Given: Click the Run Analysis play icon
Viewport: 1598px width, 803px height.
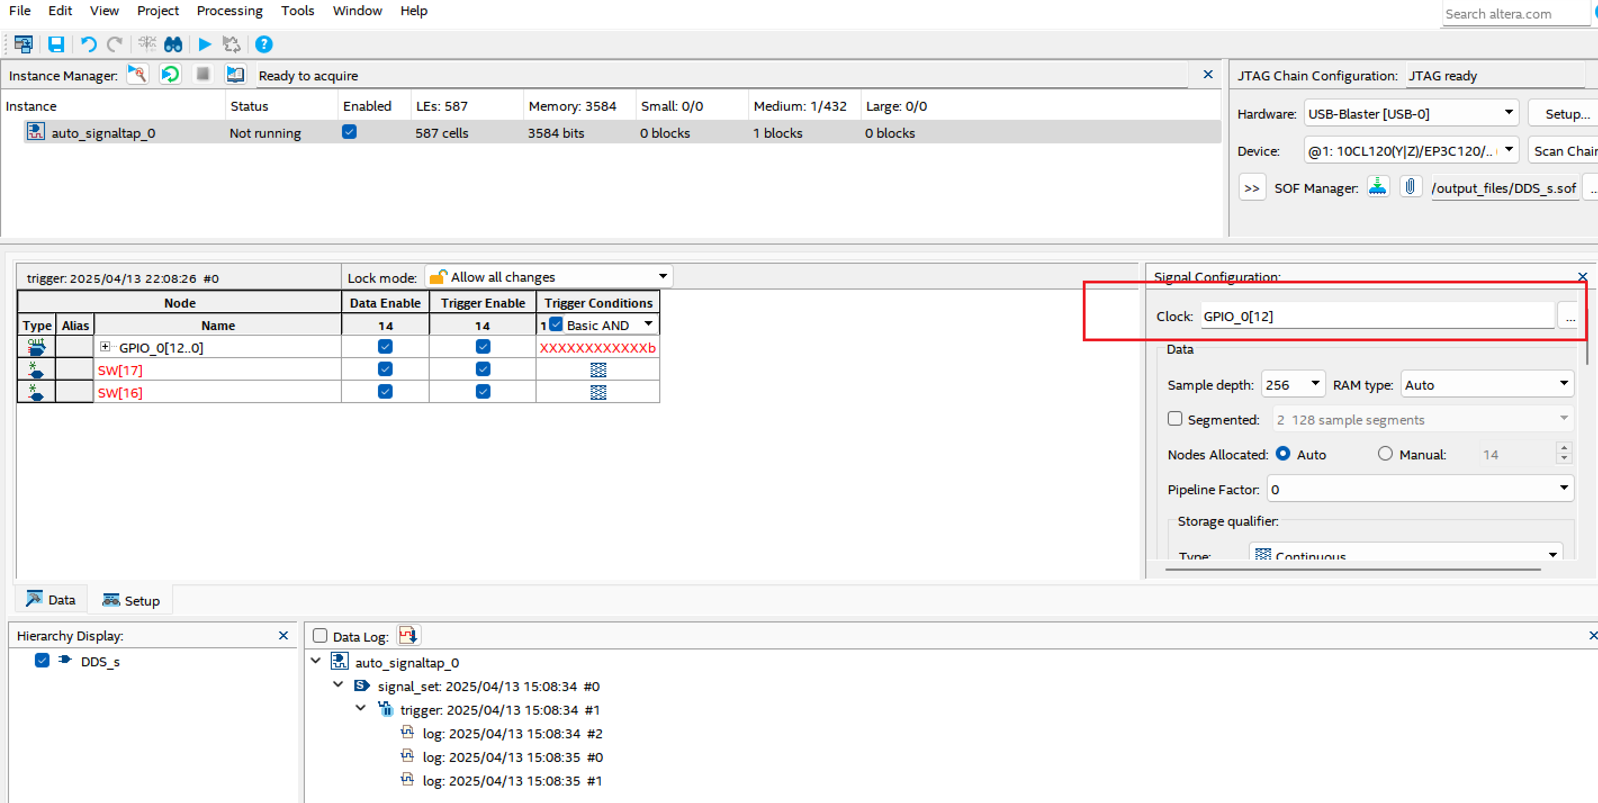Looking at the screenshot, I should coord(204,44).
